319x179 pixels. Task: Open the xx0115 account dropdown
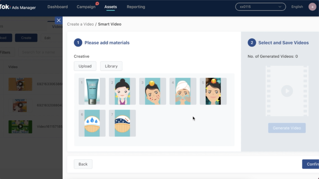click(260, 7)
